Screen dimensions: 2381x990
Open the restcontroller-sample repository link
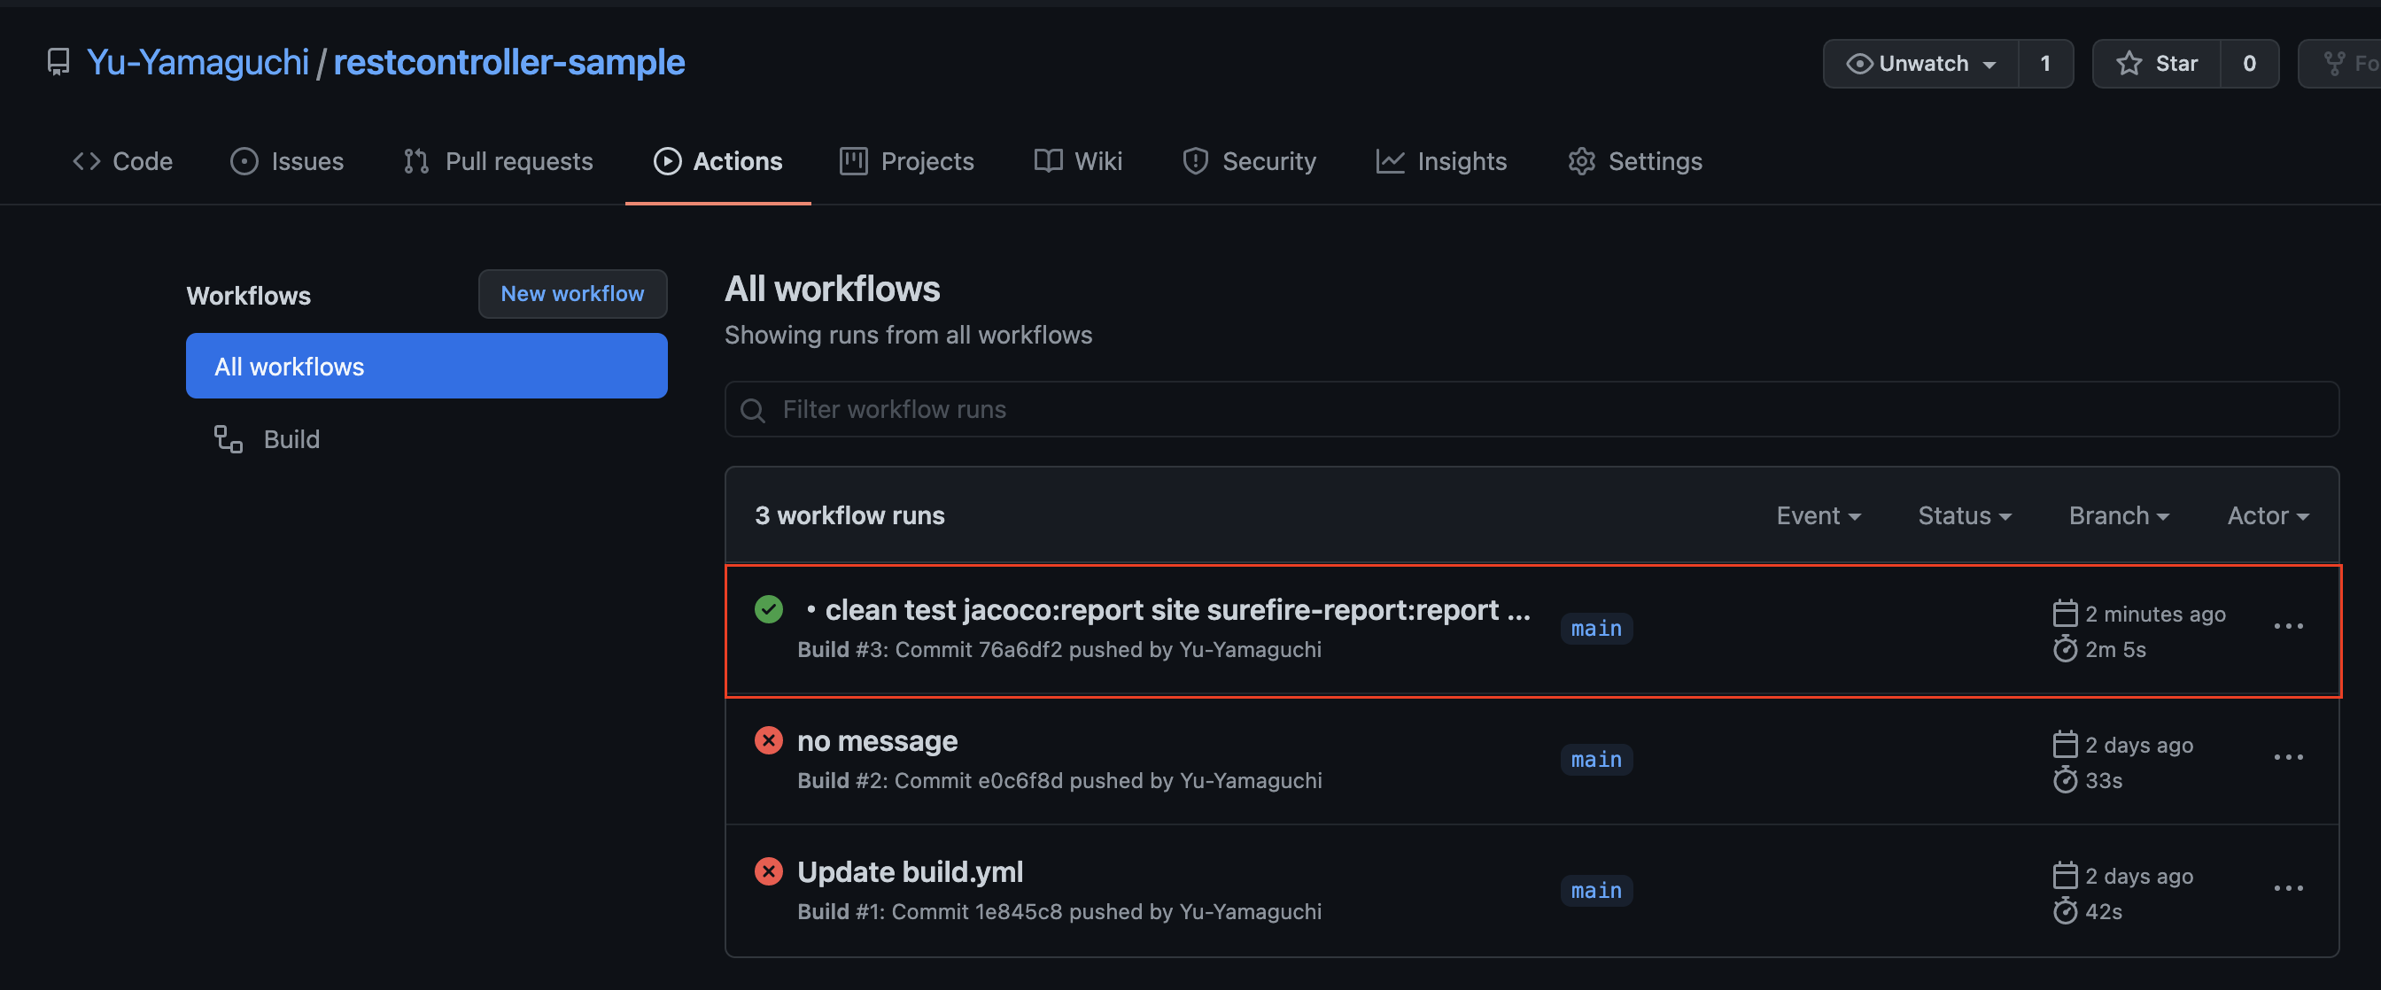(509, 62)
